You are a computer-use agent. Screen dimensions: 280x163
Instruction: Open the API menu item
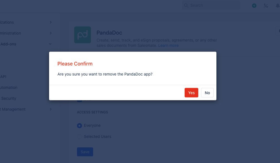pyautogui.click(x=3, y=77)
